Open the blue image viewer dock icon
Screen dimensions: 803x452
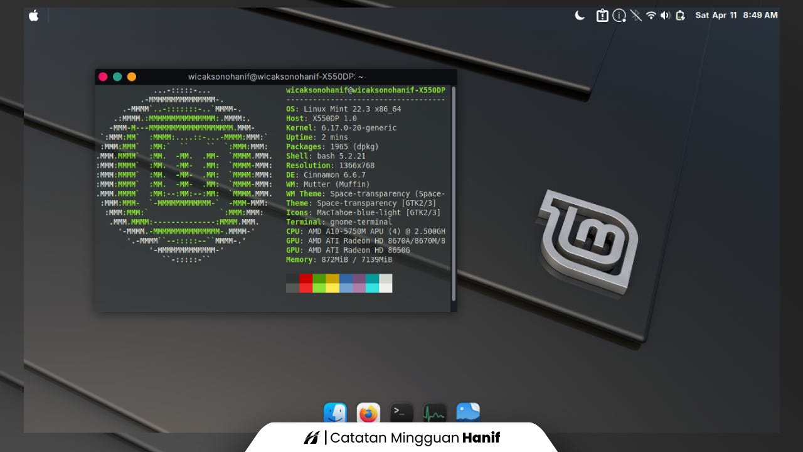[468, 413]
